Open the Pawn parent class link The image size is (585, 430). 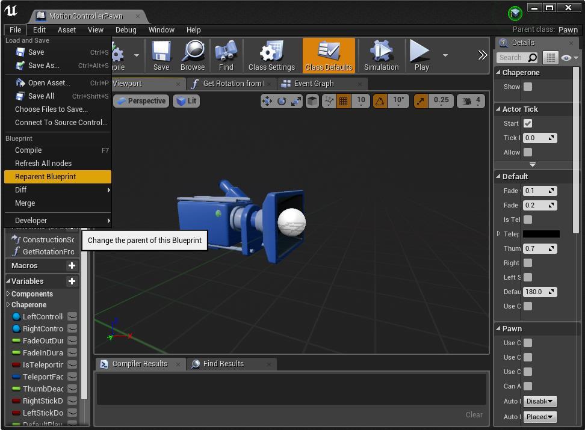pyautogui.click(x=568, y=30)
